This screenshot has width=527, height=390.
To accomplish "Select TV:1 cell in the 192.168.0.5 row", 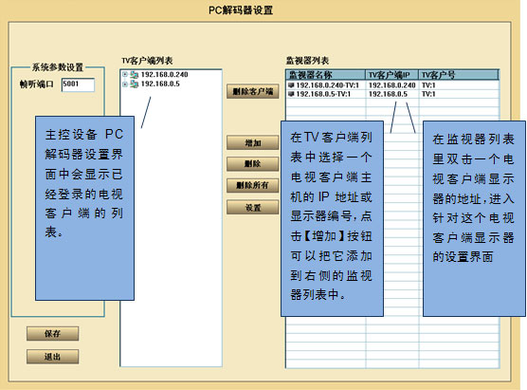I will [428, 94].
